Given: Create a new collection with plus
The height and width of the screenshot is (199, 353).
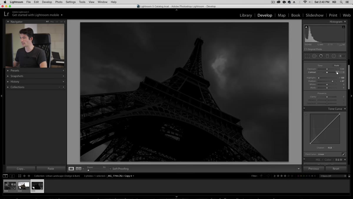Looking at the screenshot, I should click(63, 87).
